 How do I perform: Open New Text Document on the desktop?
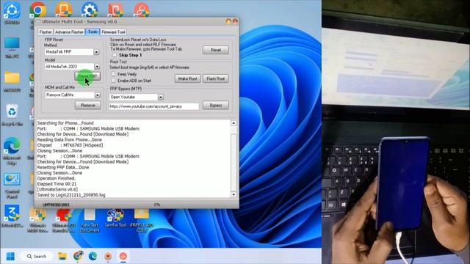(x=90, y=220)
